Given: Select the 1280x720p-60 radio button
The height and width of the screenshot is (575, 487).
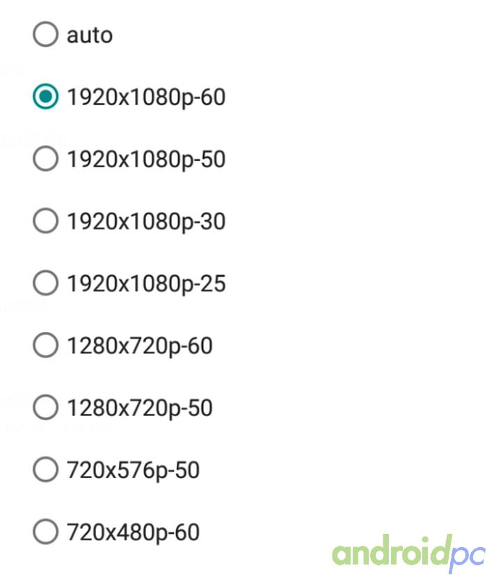Looking at the screenshot, I should click(x=45, y=346).
